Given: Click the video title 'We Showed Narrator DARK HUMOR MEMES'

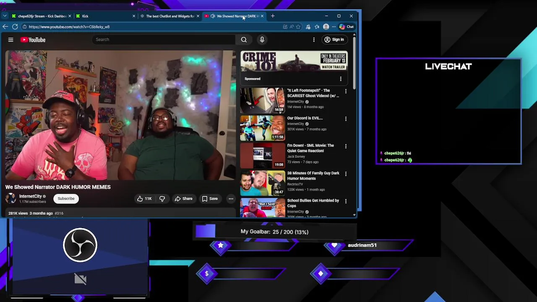Looking at the screenshot, I should (58, 187).
